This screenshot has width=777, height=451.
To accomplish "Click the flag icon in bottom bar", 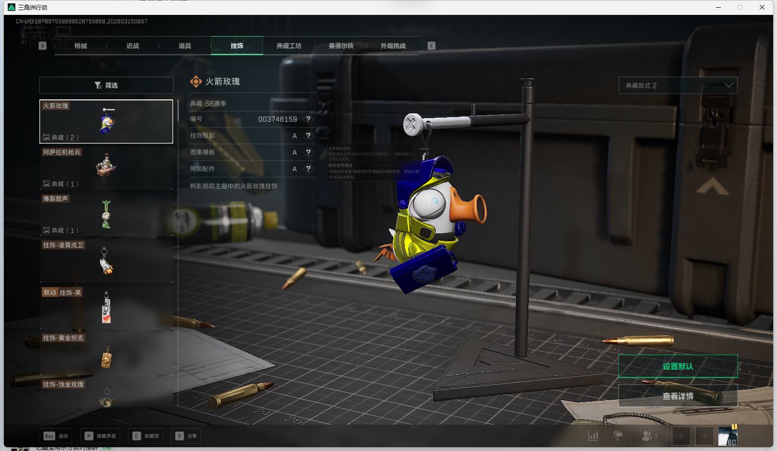I will [618, 436].
